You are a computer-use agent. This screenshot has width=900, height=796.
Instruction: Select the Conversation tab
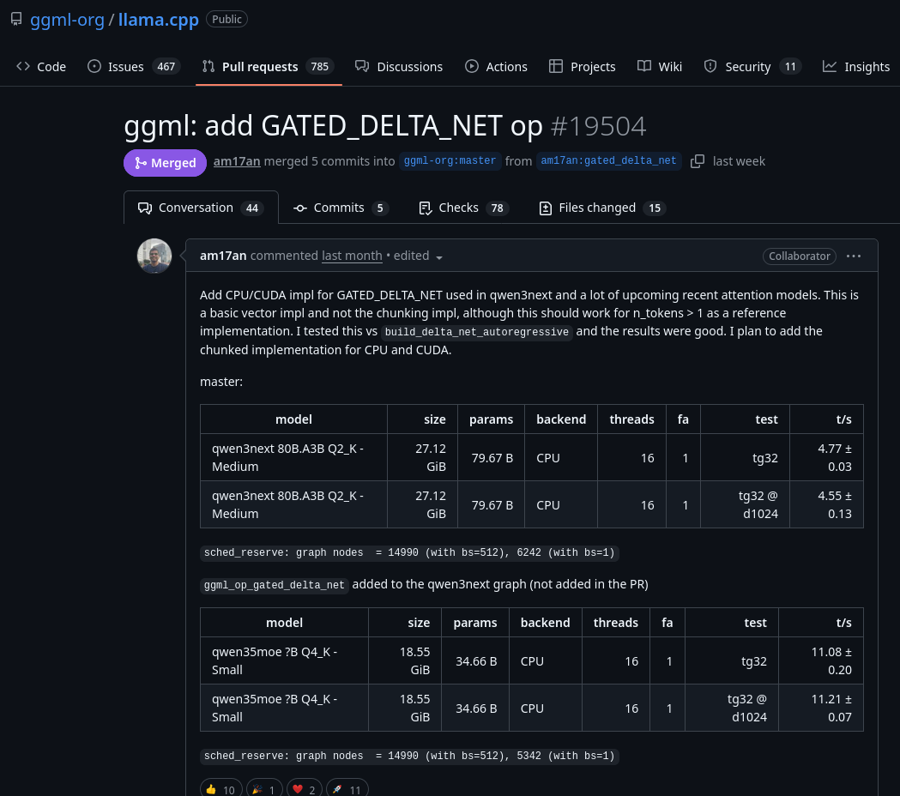tap(201, 208)
